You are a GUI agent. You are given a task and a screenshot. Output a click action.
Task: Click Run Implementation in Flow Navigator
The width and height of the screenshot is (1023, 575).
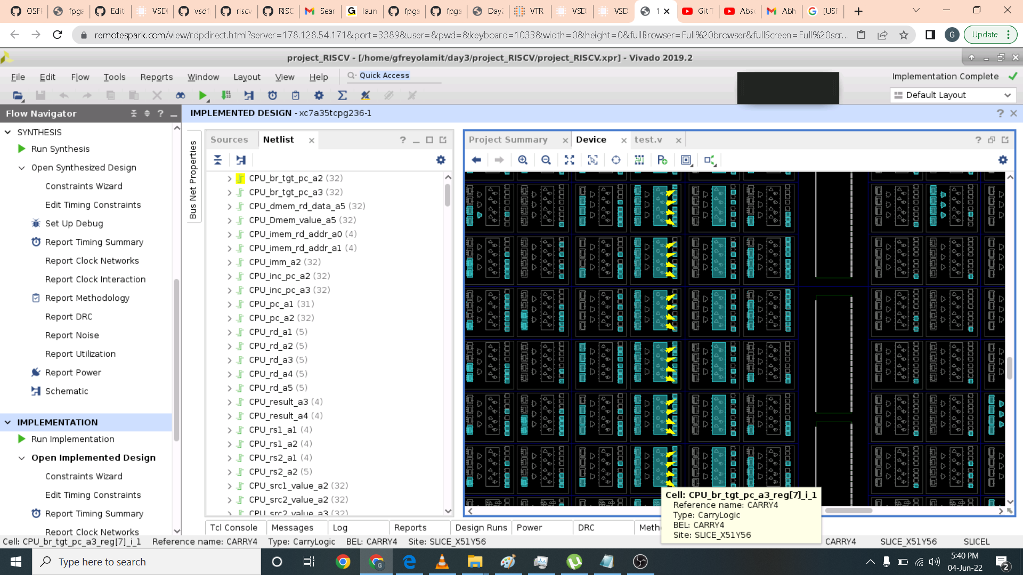[x=72, y=439]
